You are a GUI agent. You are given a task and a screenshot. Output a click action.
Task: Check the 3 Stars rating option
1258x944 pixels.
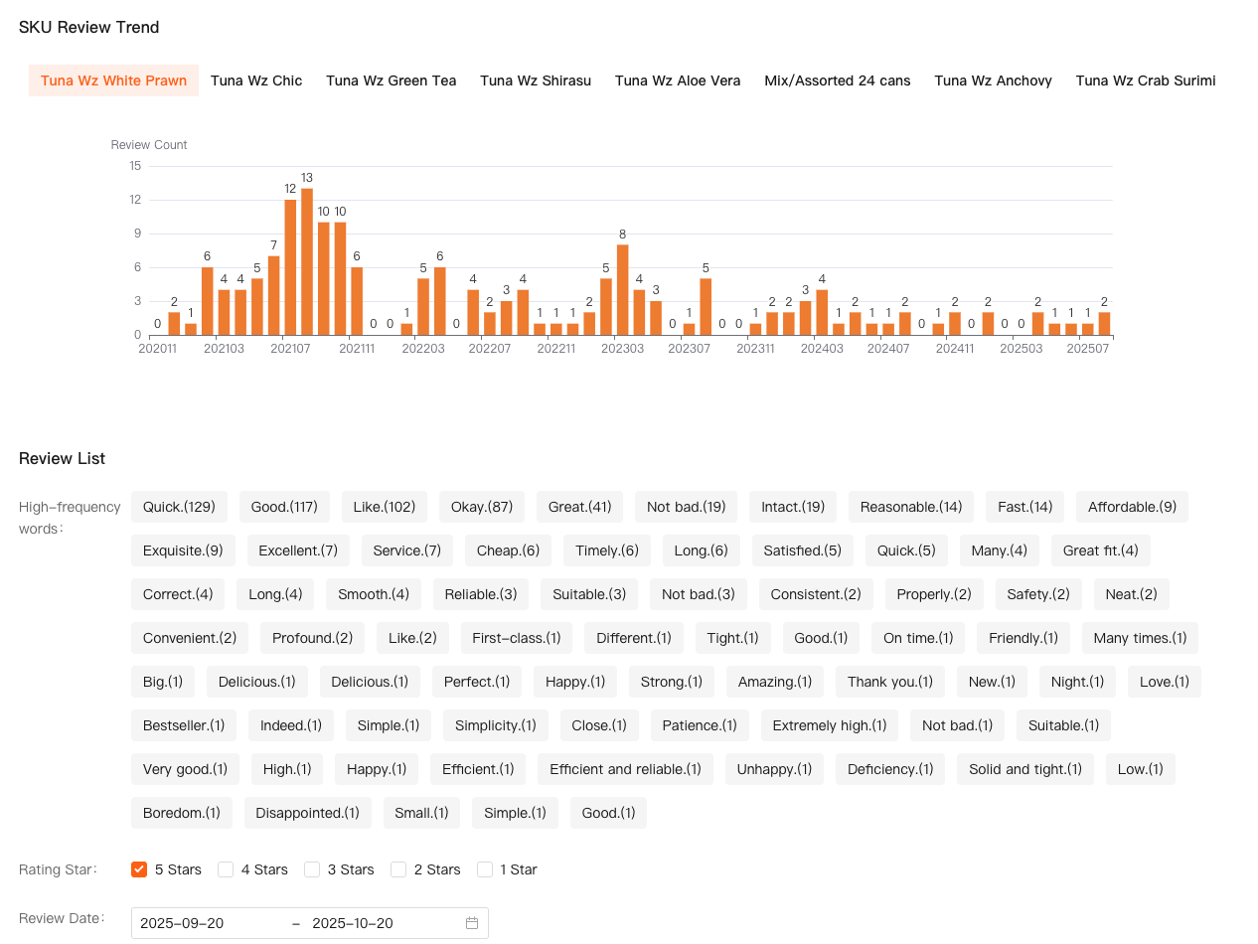(x=312, y=869)
